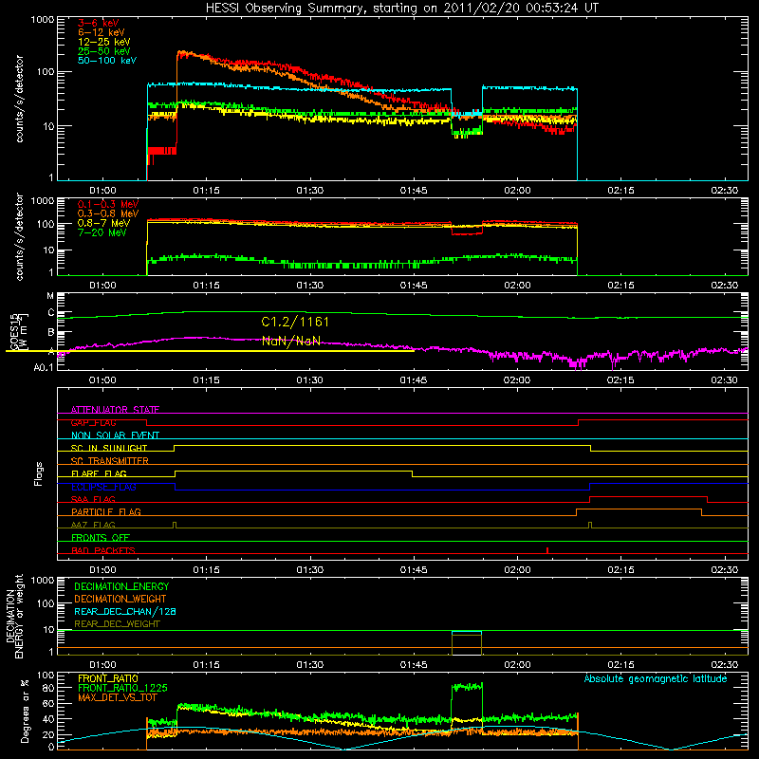Click the SC_TRANSMITTER flag label
Image resolution: width=759 pixels, height=759 pixels.
tap(109, 460)
